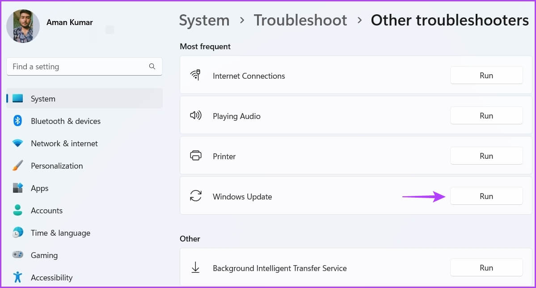Click the Accessibility figure icon
536x288 pixels.
pyautogui.click(x=18, y=277)
